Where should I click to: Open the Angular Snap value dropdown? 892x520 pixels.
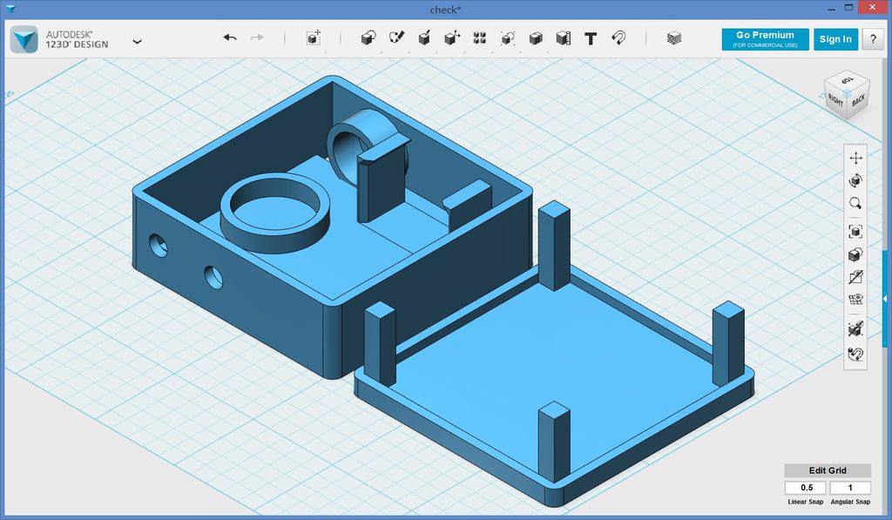[850, 488]
